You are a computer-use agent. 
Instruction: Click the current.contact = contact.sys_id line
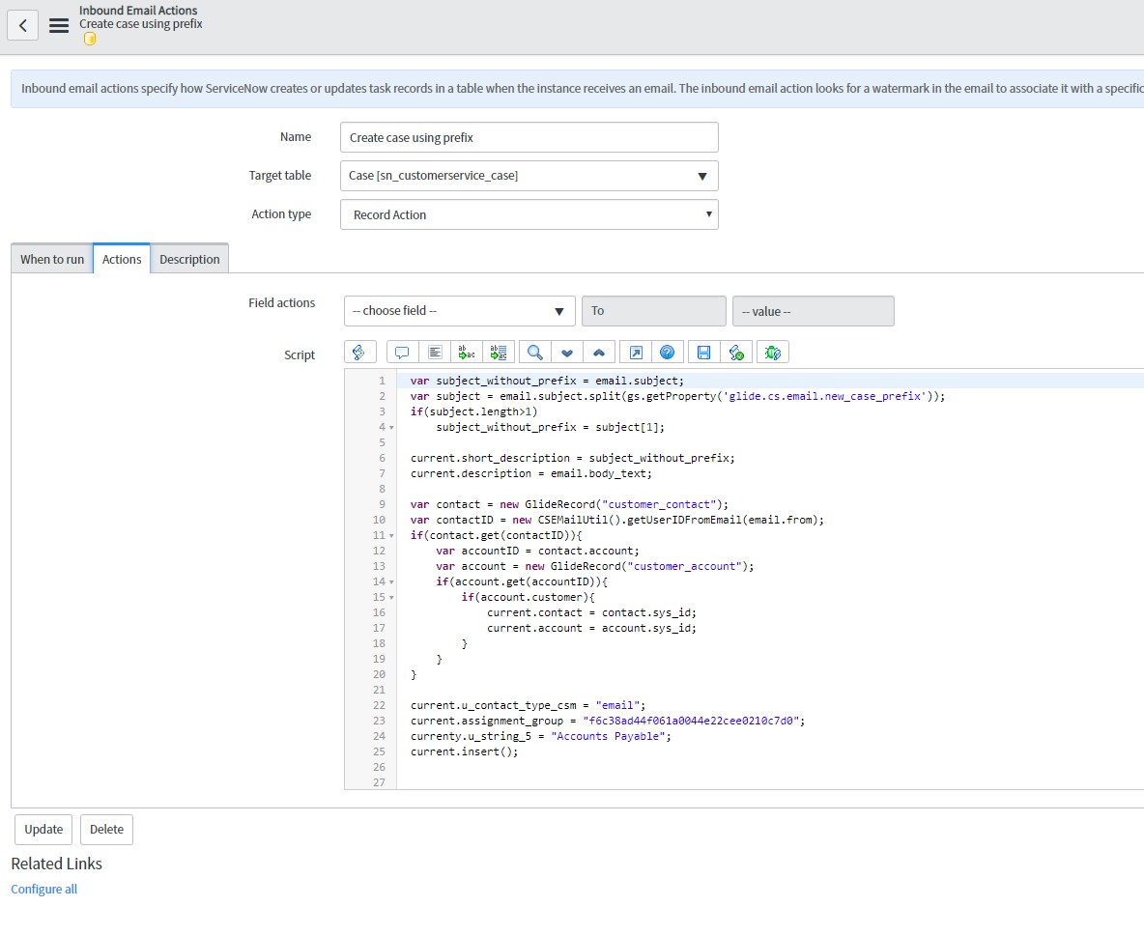pos(591,612)
